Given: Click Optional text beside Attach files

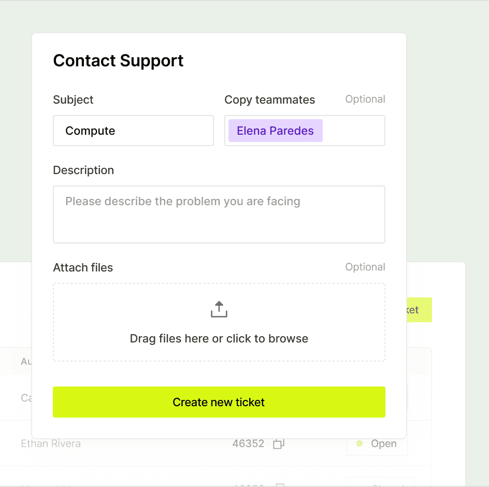Looking at the screenshot, I should [365, 267].
